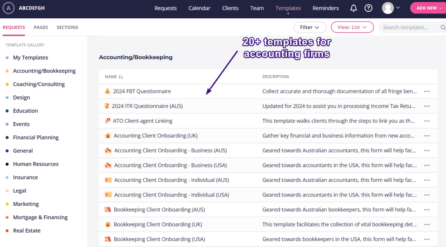Select the Mortgage & Financing category

(40, 217)
